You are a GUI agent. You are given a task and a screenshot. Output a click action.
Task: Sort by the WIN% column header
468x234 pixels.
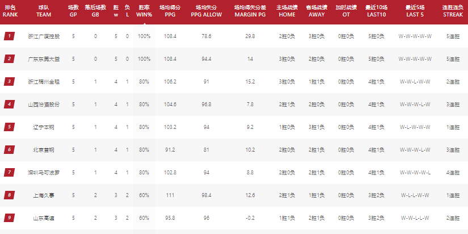coord(144,11)
